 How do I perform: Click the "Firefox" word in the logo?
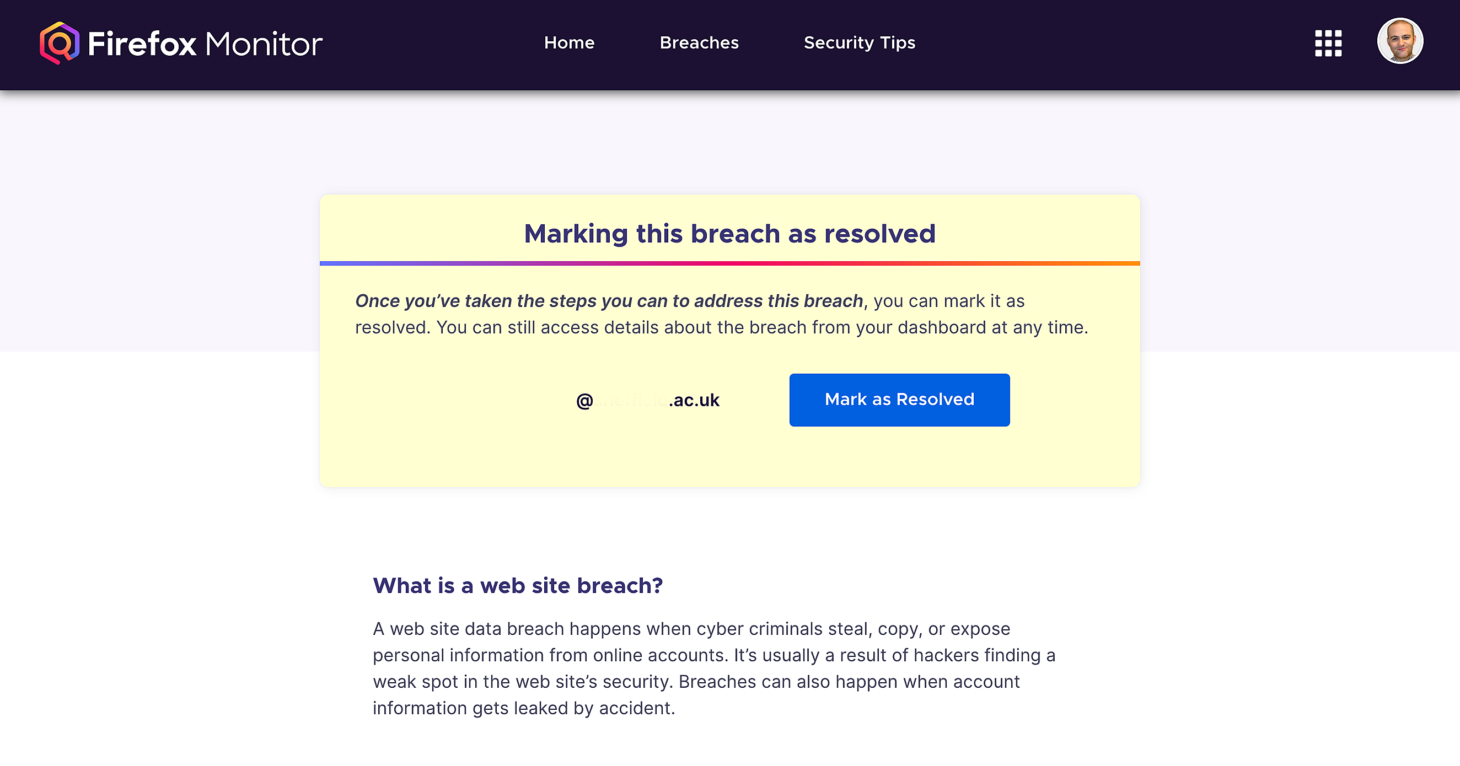[142, 44]
